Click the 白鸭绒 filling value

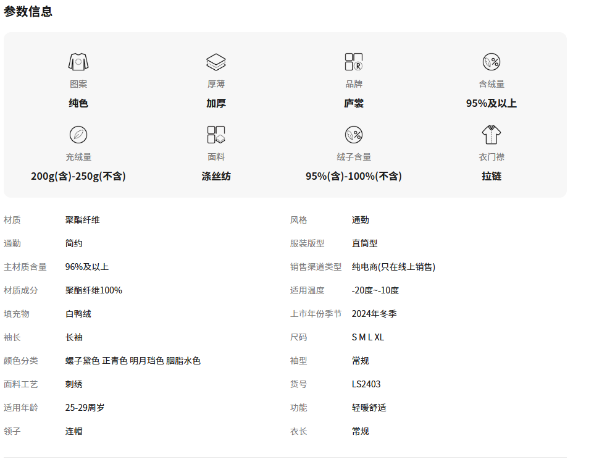click(78, 314)
